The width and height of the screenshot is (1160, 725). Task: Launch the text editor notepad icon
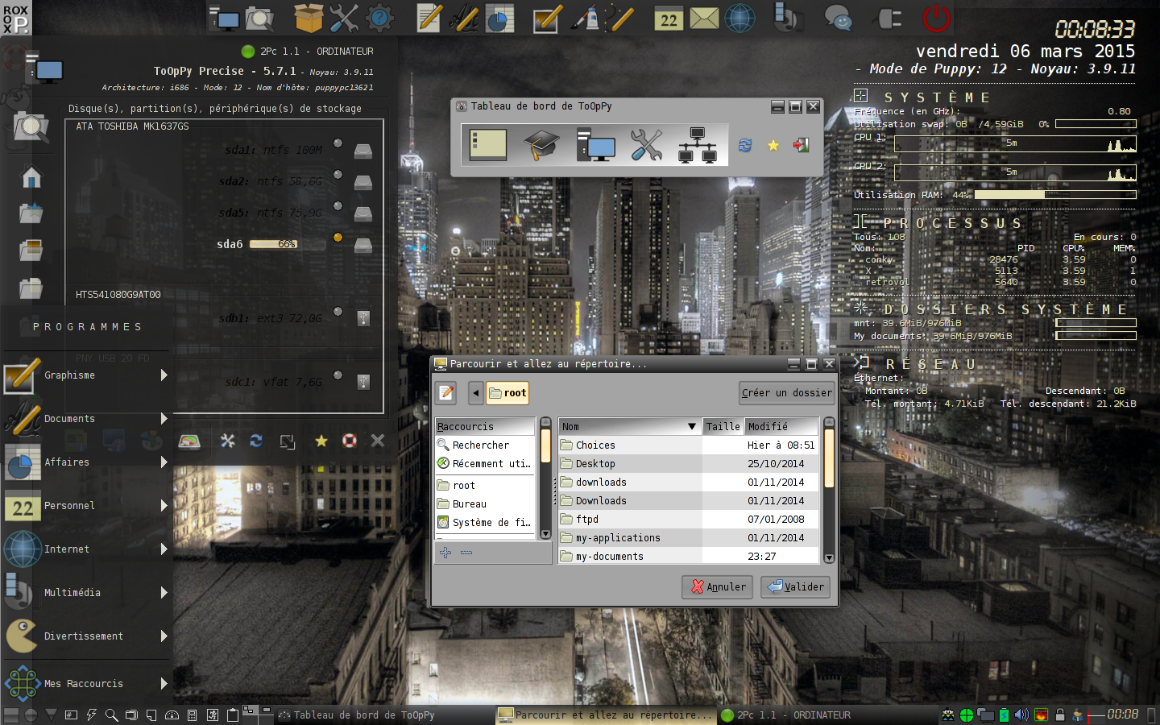pos(429,18)
